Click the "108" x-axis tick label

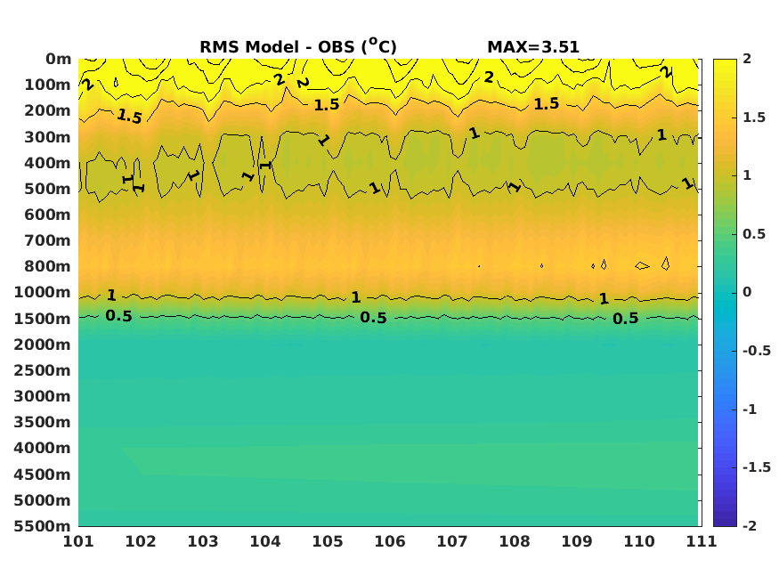[515, 541]
